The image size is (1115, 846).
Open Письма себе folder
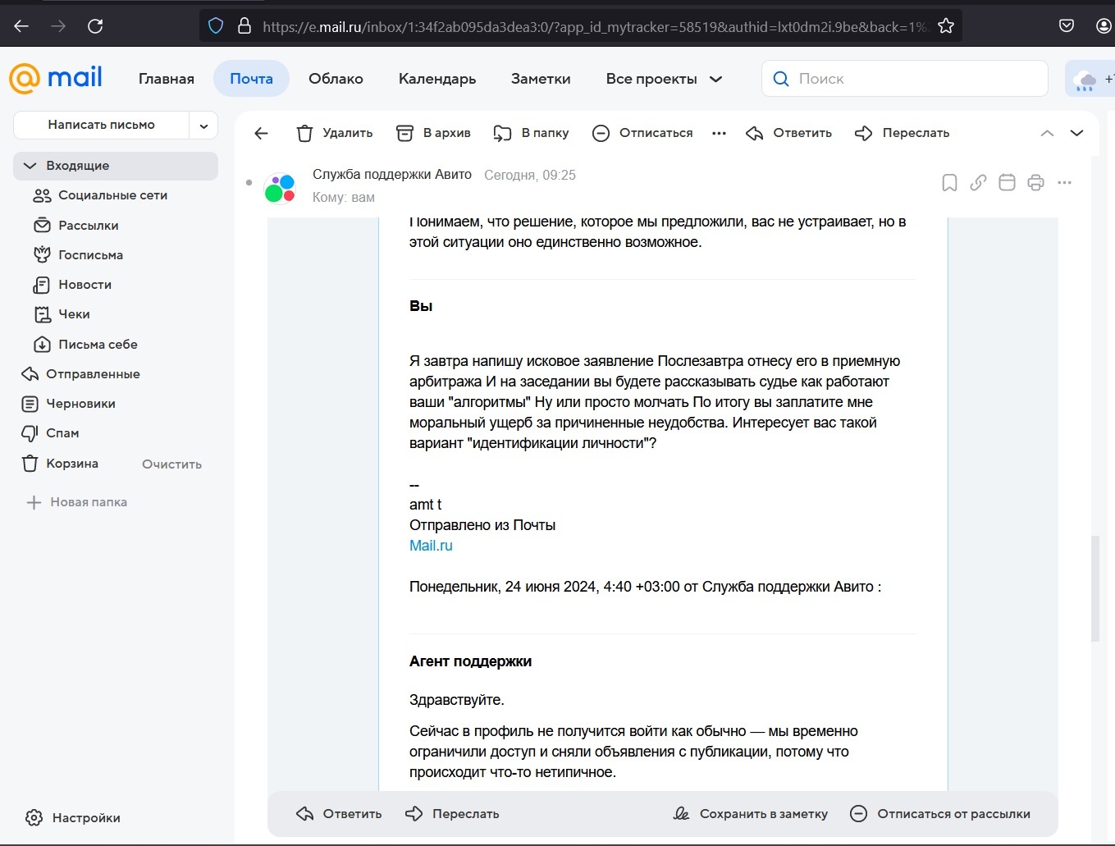[x=116, y=345]
